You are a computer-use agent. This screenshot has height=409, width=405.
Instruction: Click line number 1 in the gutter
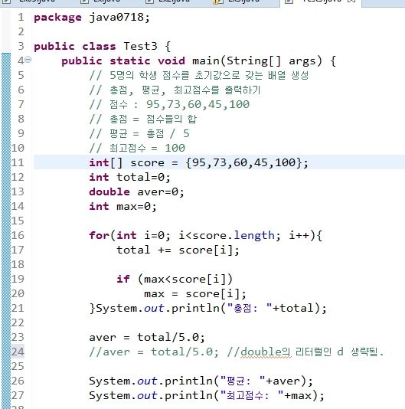click(x=21, y=18)
